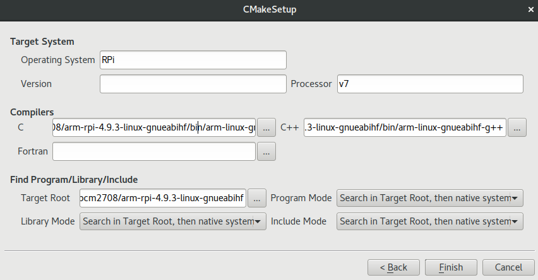Focus the empty Fortran compiler field
The height and width of the screenshot is (280, 538).
(x=154, y=151)
